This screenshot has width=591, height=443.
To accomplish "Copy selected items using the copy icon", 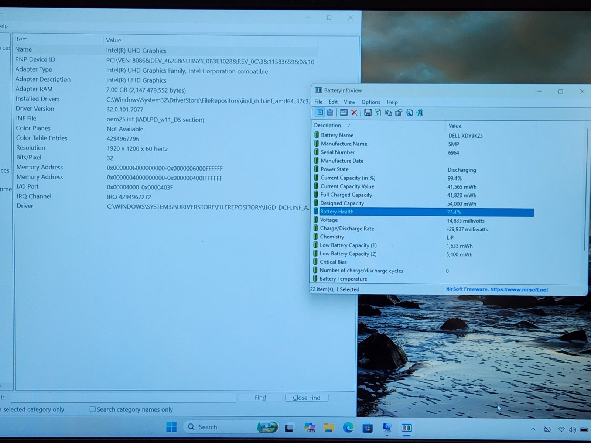I will point(388,113).
